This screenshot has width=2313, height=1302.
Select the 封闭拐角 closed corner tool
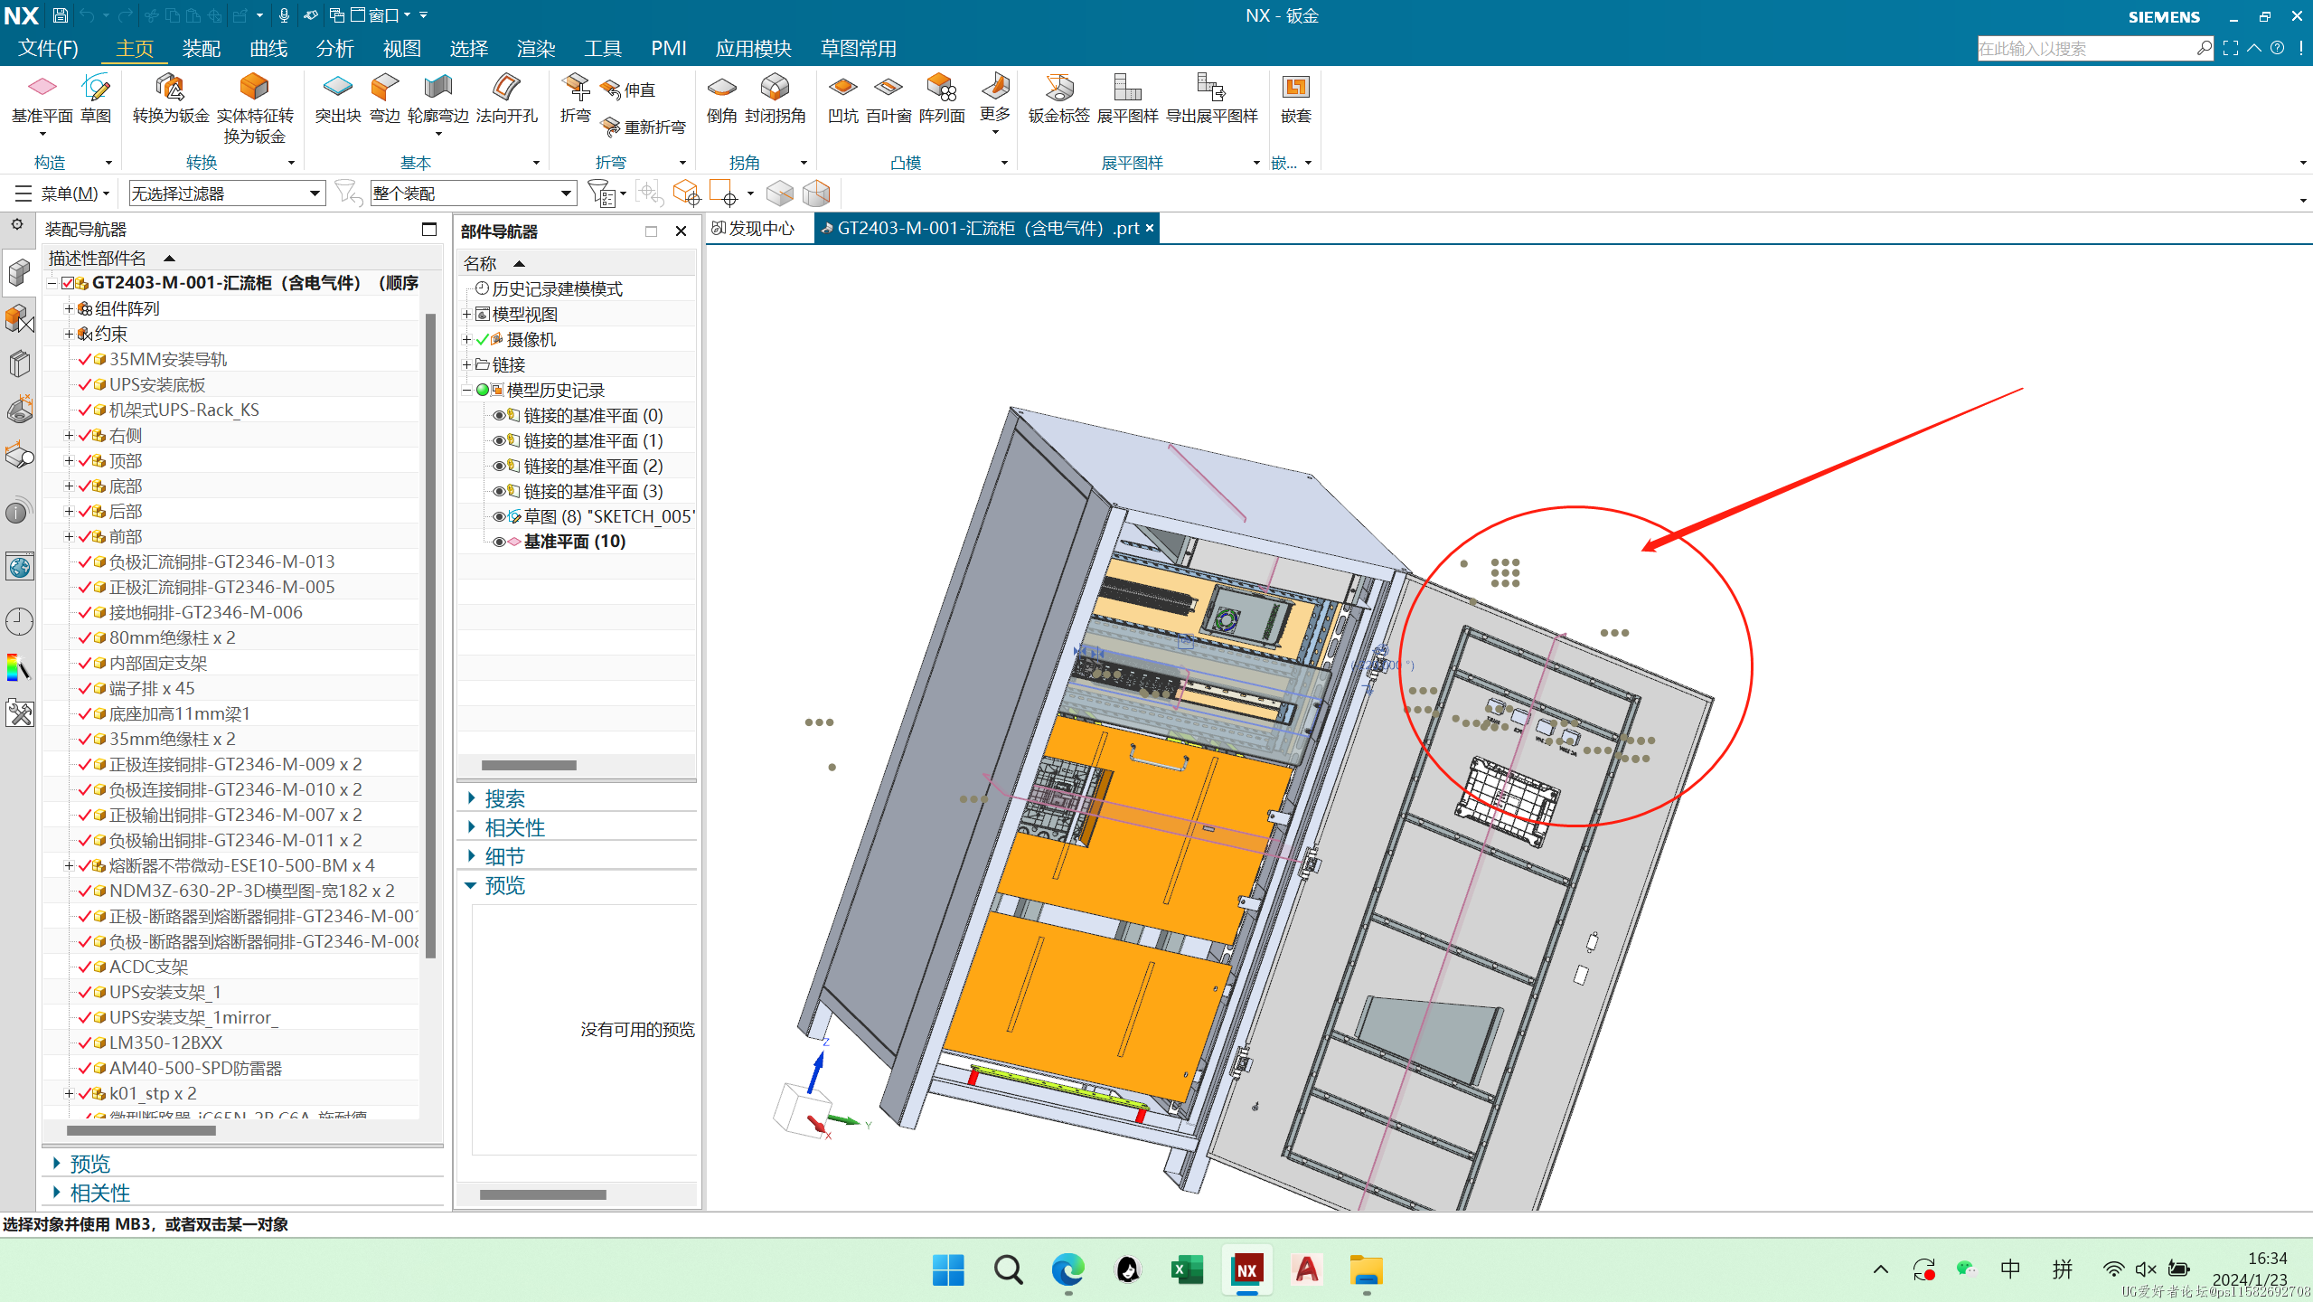tap(775, 98)
